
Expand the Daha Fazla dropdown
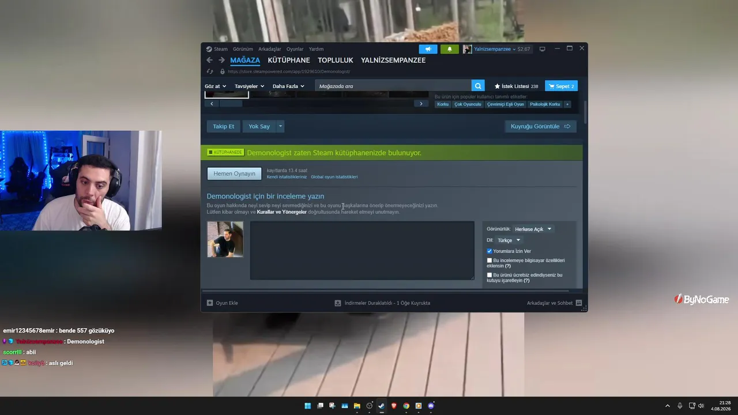[289, 86]
